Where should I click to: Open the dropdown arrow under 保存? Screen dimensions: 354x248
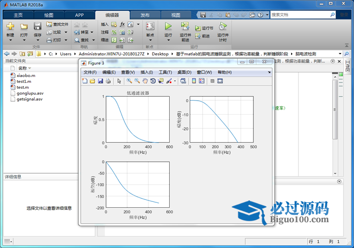(38, 40)
